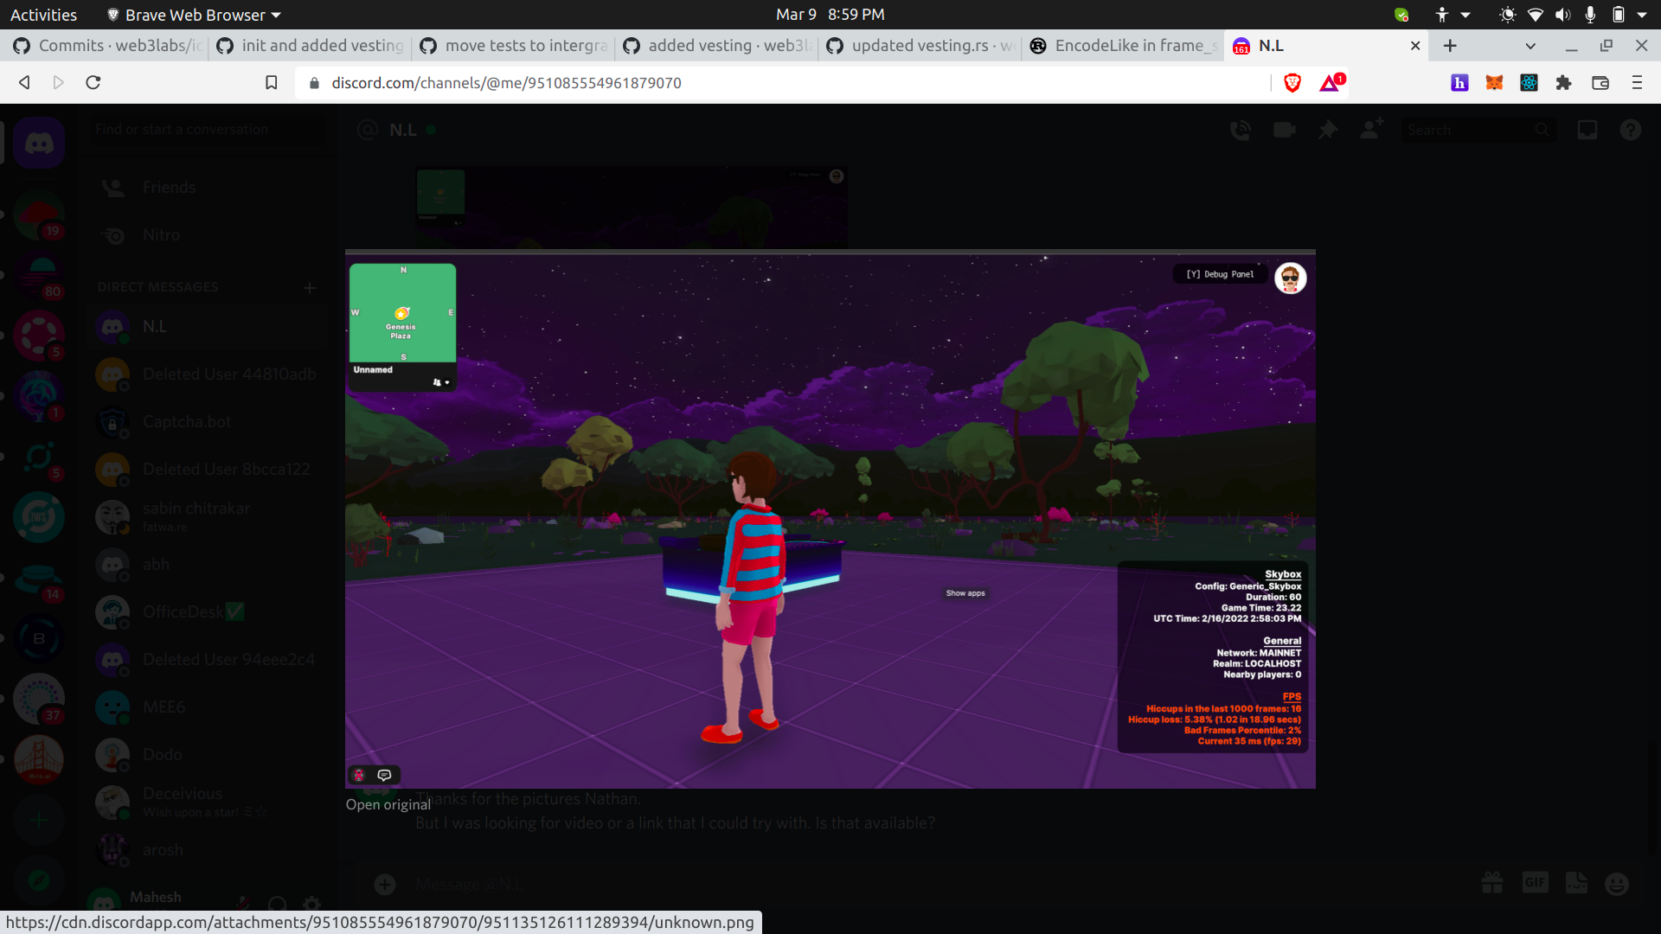Toggle microphone in system tray

pos(1590,15)
